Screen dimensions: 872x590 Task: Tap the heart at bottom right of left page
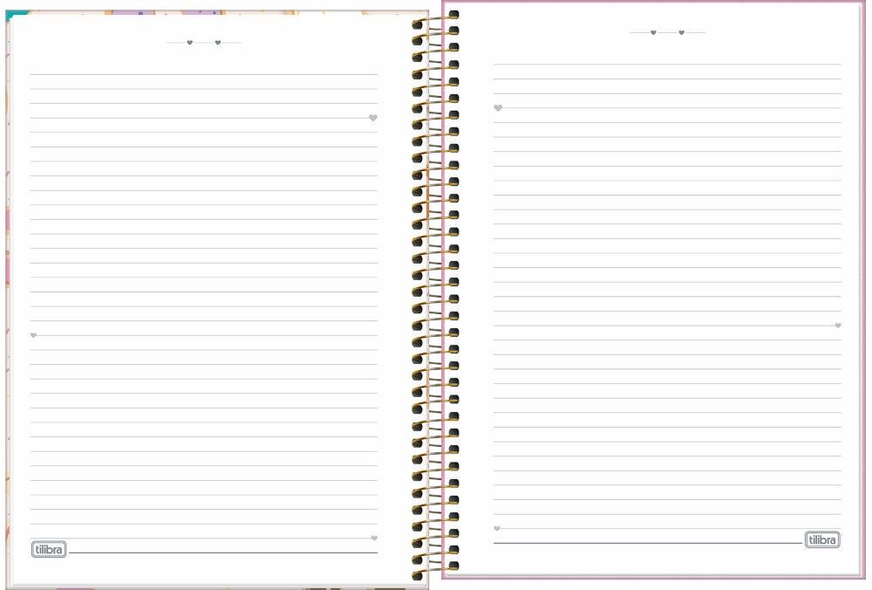click(374, 539)
